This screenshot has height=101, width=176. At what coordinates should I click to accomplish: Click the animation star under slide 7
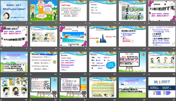point(1,49)
